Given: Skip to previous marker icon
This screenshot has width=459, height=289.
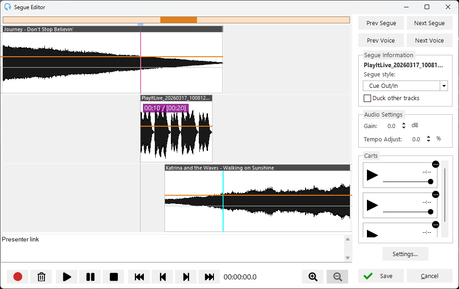Looking at the screenshot, I should tap(163, 277).
